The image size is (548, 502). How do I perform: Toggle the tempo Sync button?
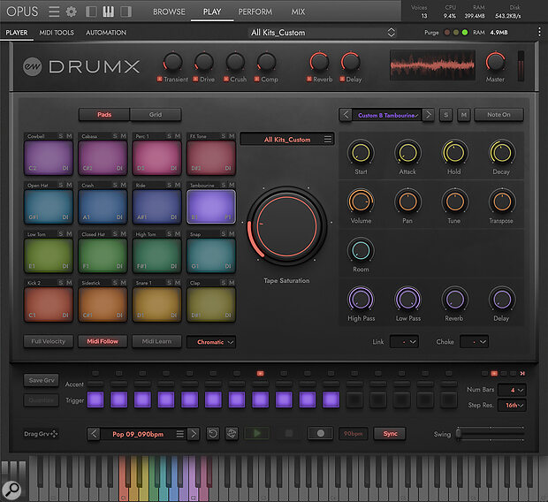click(390, 433)
